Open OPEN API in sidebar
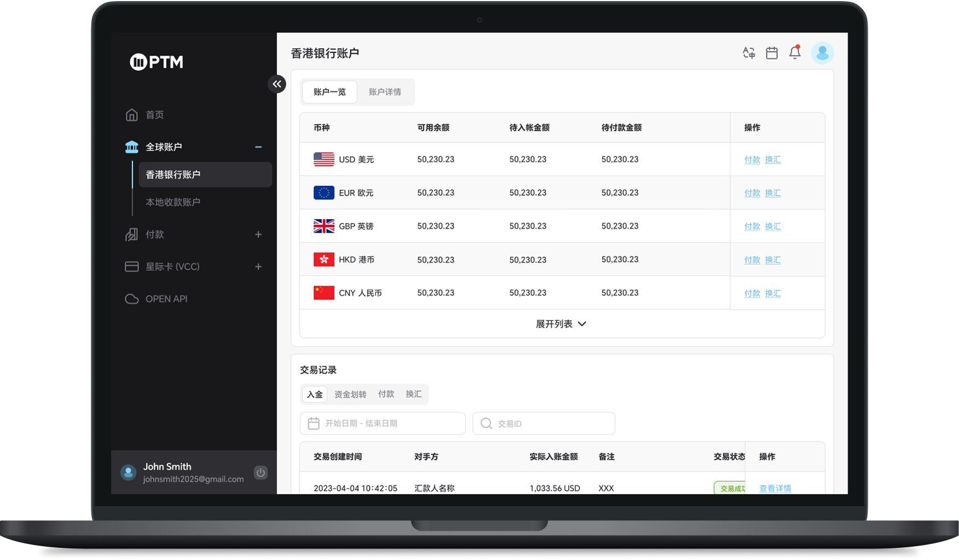Screen dimensions: 959x560 pos(166,299)
